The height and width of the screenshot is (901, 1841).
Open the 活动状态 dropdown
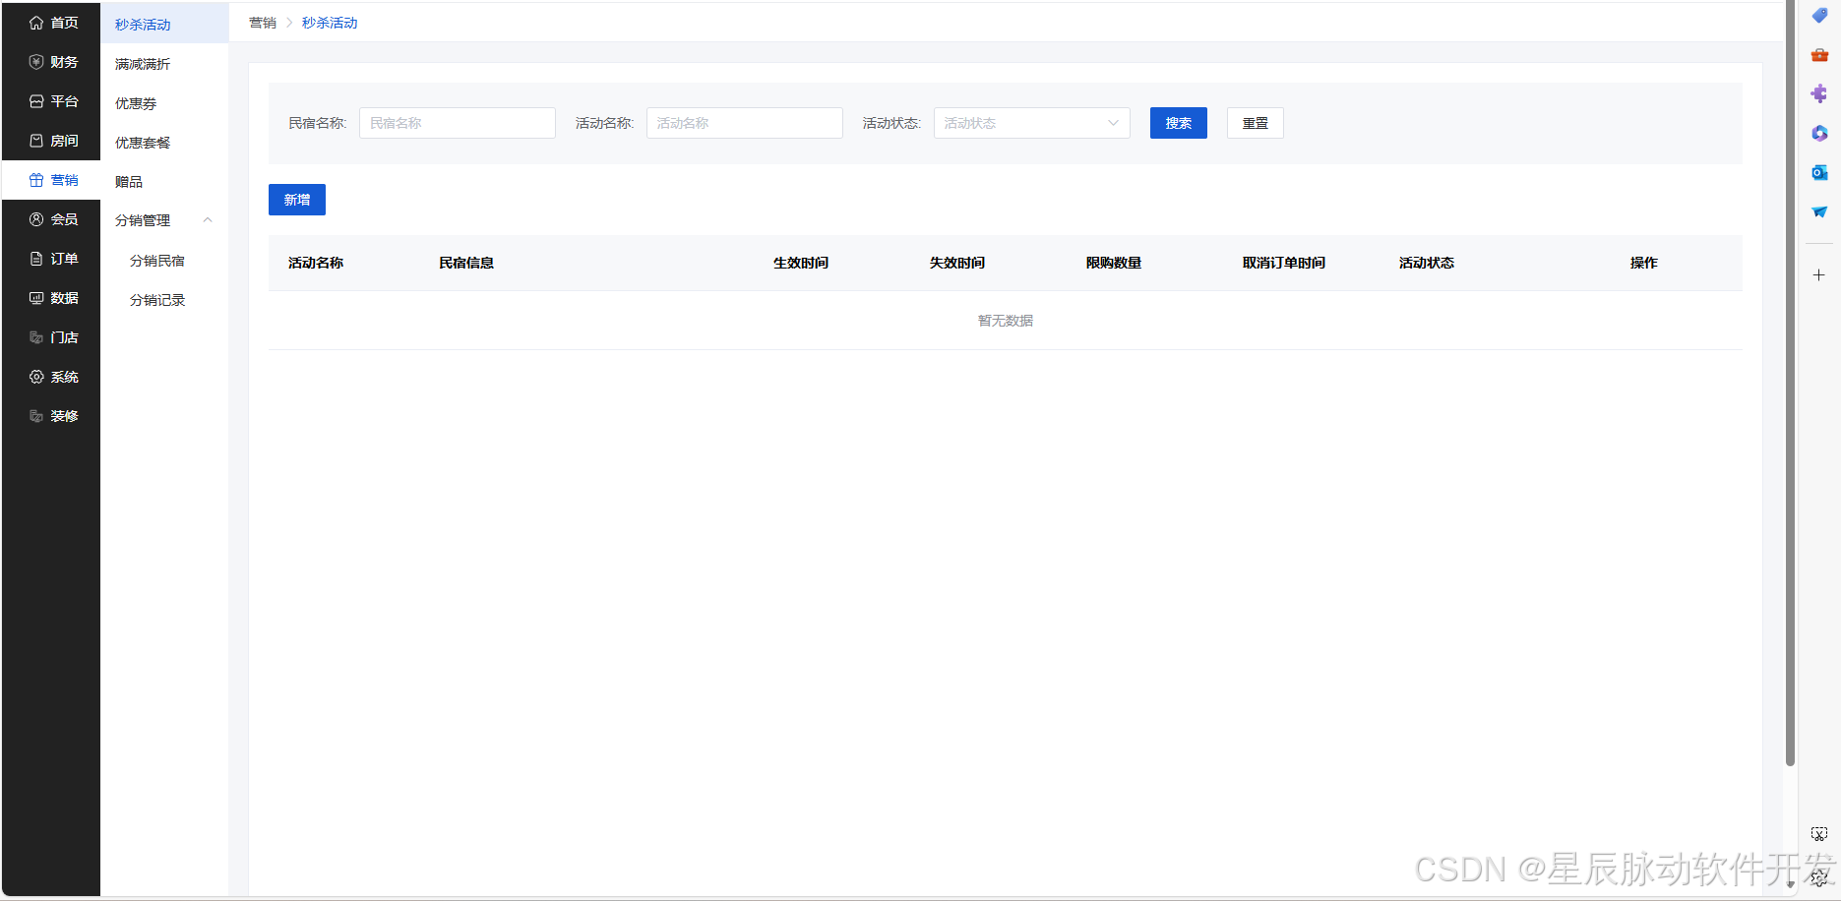coord(1032,123)
